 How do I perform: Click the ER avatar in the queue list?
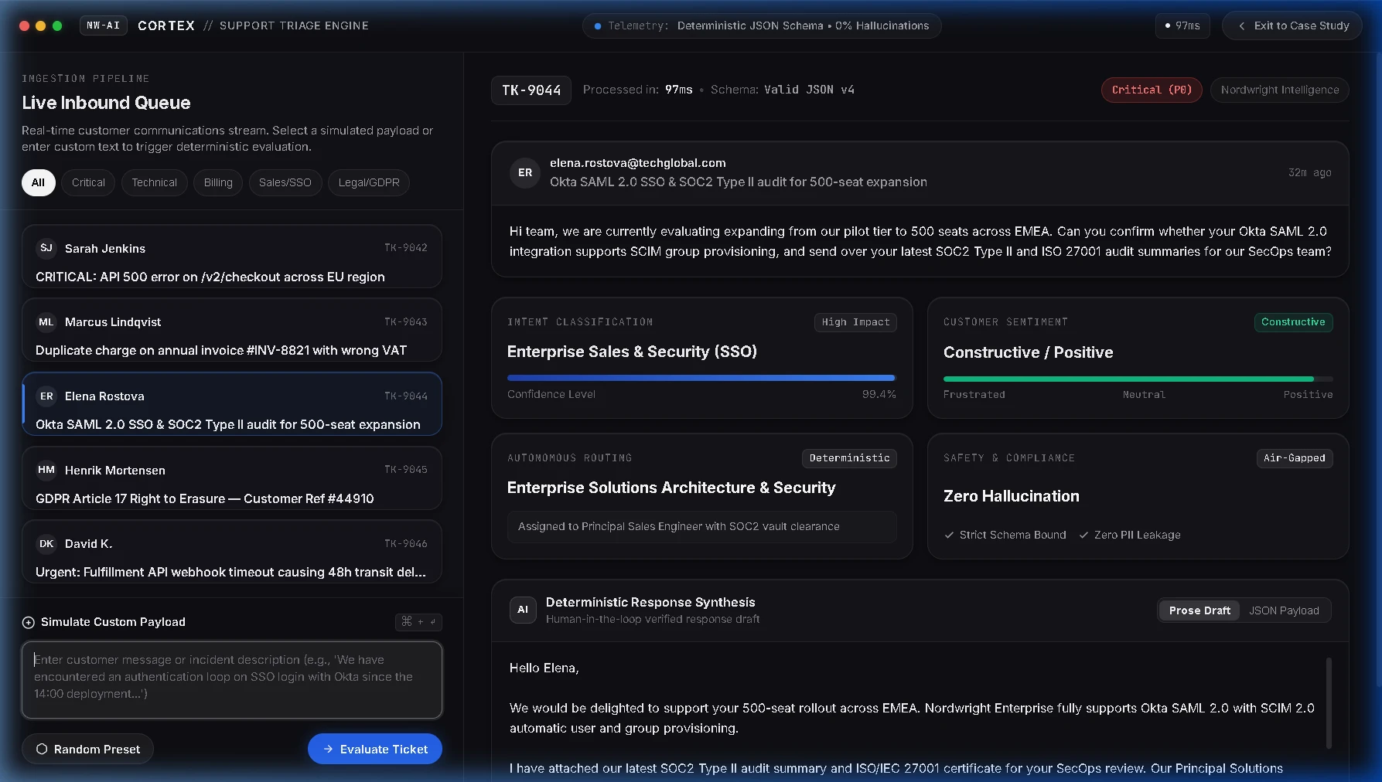46,396
